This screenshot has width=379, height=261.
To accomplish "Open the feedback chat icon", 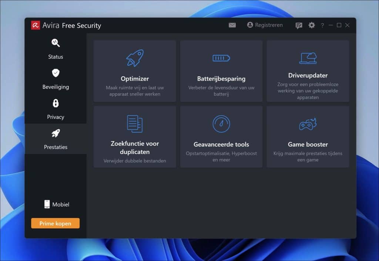I will pyautogui.click(x=298, y=25).
